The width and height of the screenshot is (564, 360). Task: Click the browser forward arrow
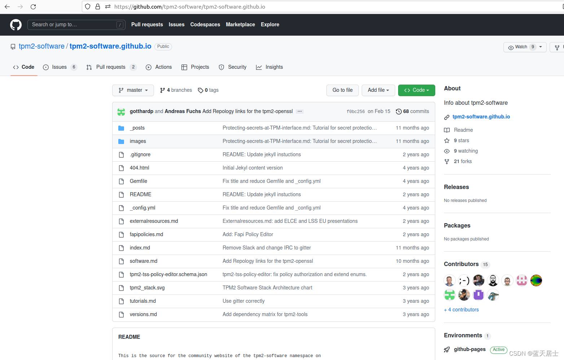click(x=20, y=7)
